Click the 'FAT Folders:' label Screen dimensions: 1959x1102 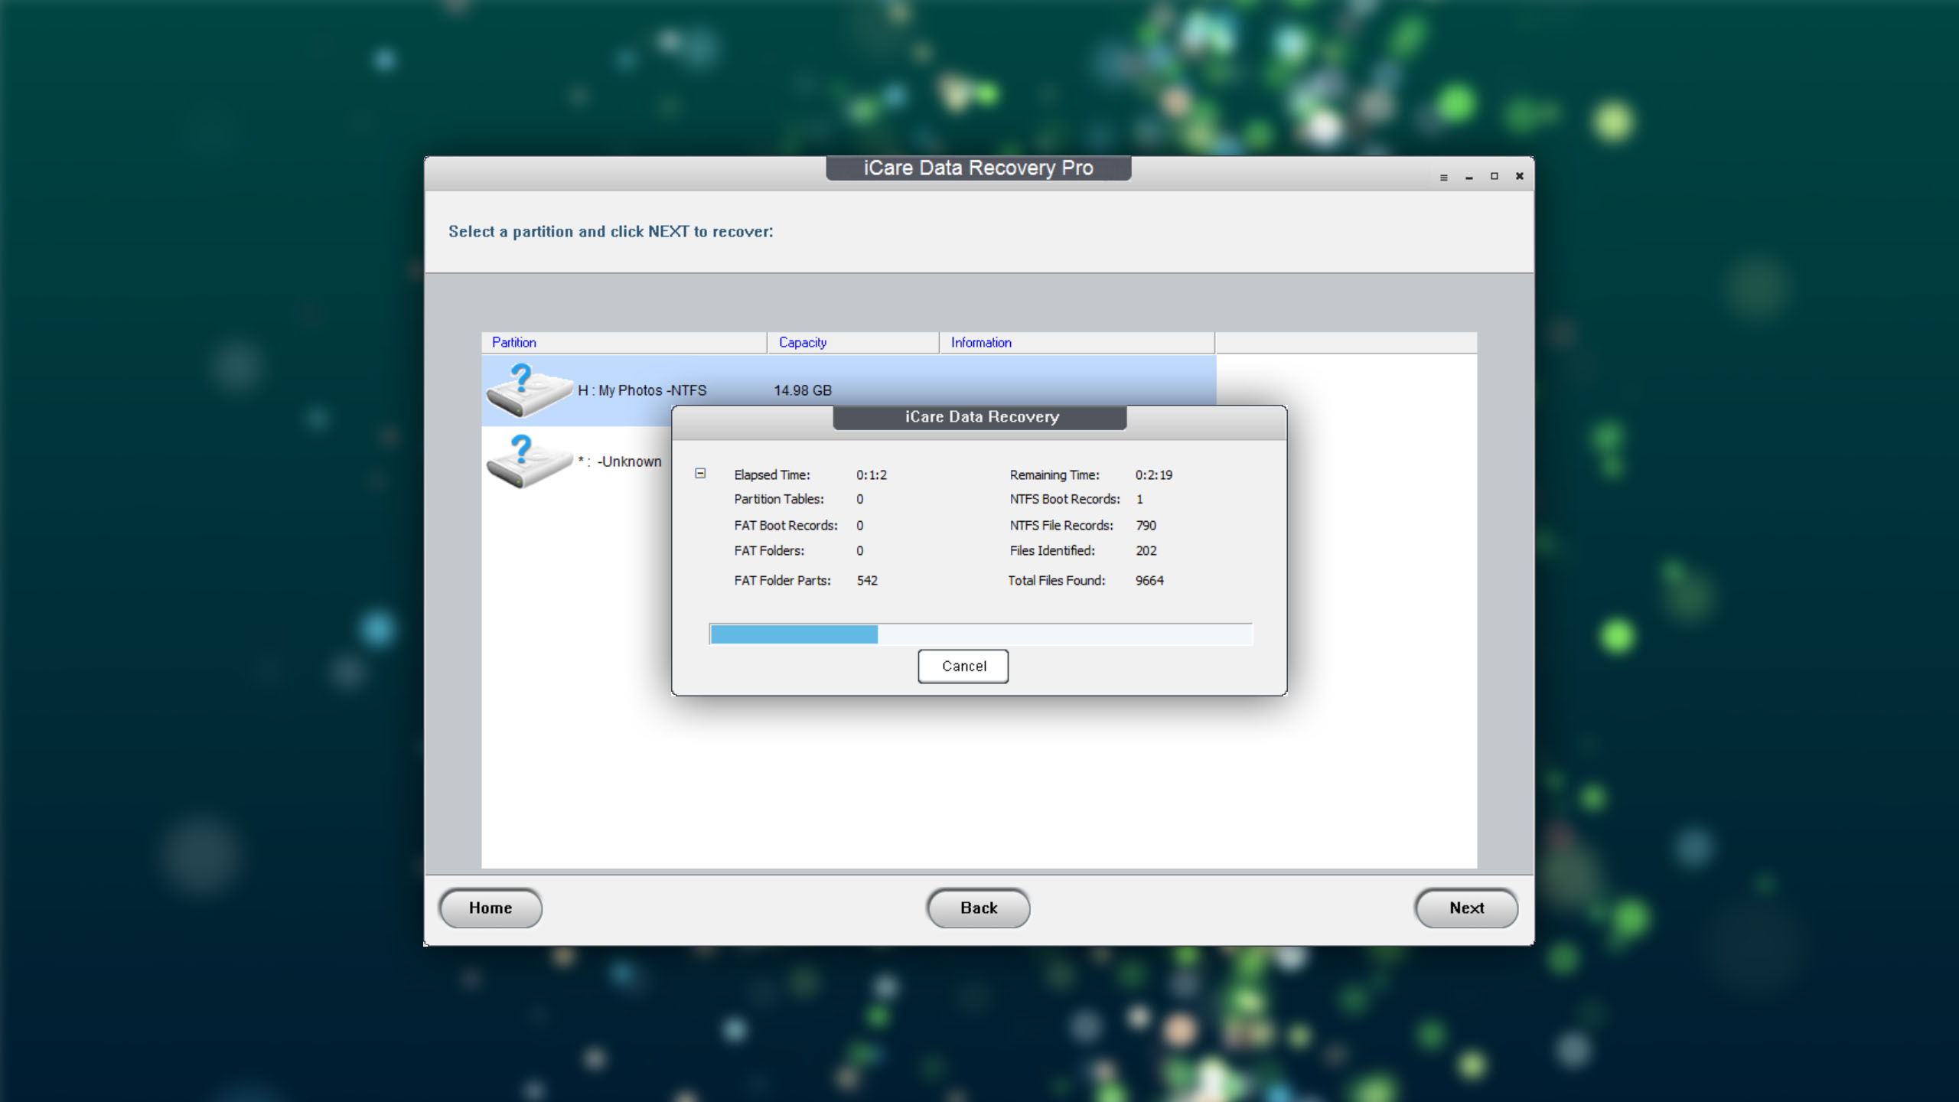769,550
